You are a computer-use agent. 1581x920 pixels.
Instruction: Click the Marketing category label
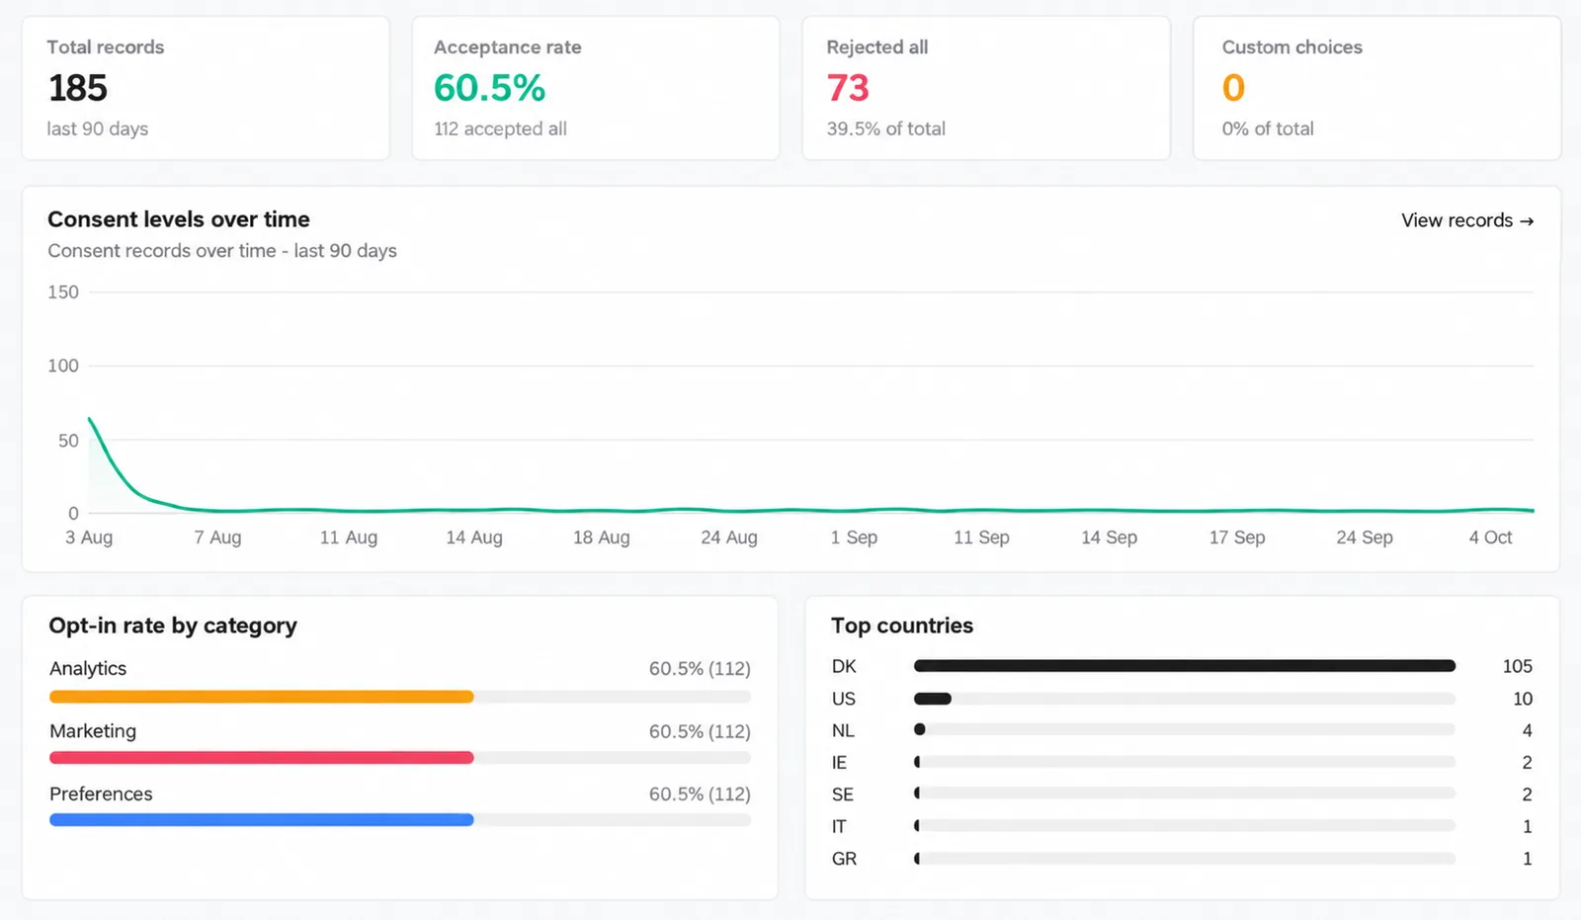93,731
